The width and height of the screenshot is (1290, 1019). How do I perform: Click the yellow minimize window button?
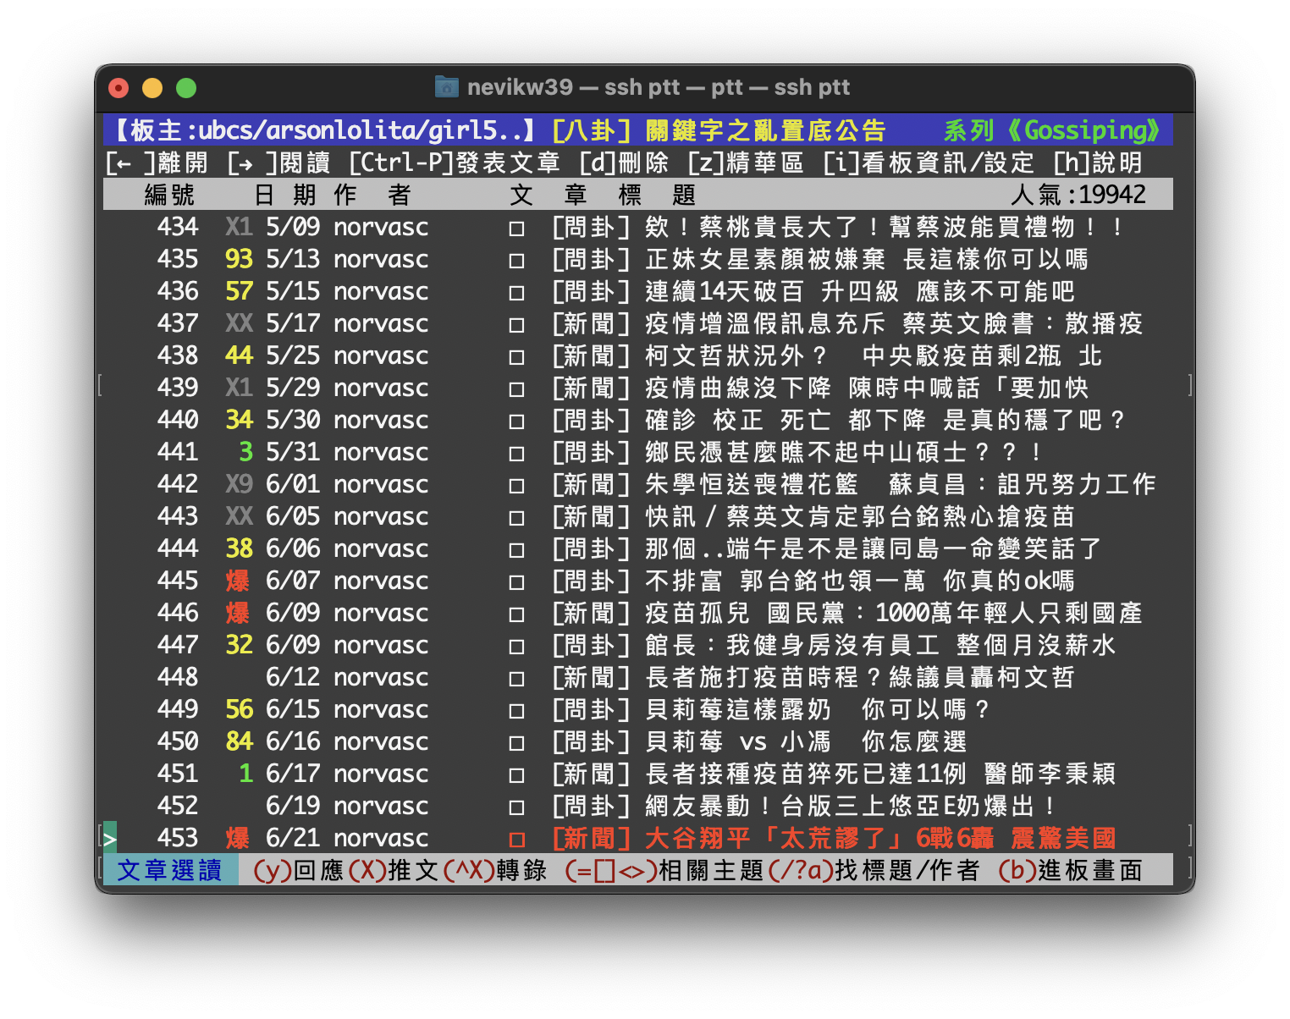pyautogui.click(x=152, y=88)
